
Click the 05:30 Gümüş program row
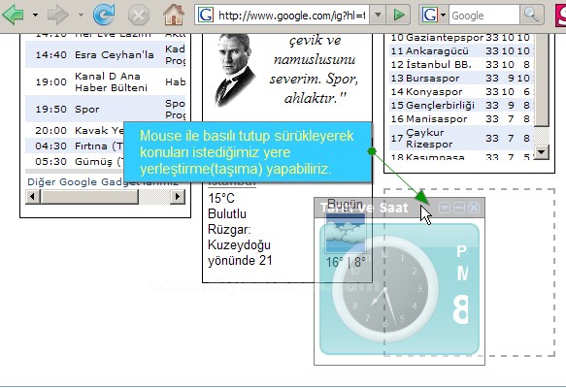pyautogui.click(x=75, y=162)
